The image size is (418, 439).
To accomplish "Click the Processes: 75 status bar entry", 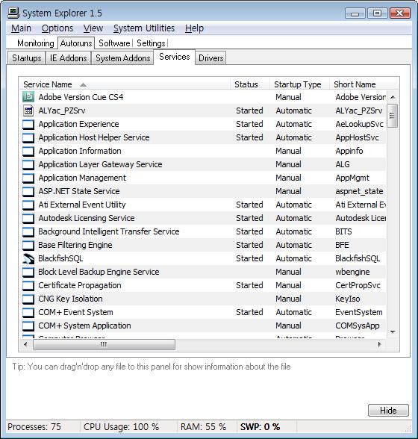I will point(34,427).
